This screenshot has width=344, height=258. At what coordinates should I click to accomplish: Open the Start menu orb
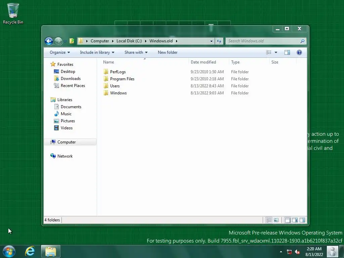(x=9, y=251)
